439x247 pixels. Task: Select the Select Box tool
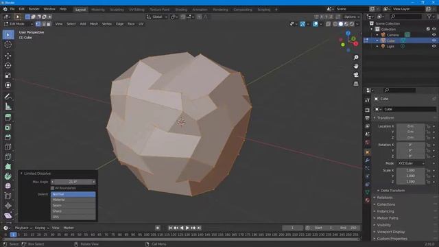pos(8,35)
